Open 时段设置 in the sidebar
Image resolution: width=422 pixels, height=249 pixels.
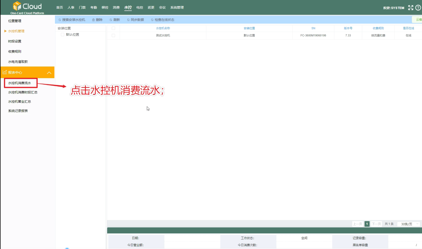[15, 41]
